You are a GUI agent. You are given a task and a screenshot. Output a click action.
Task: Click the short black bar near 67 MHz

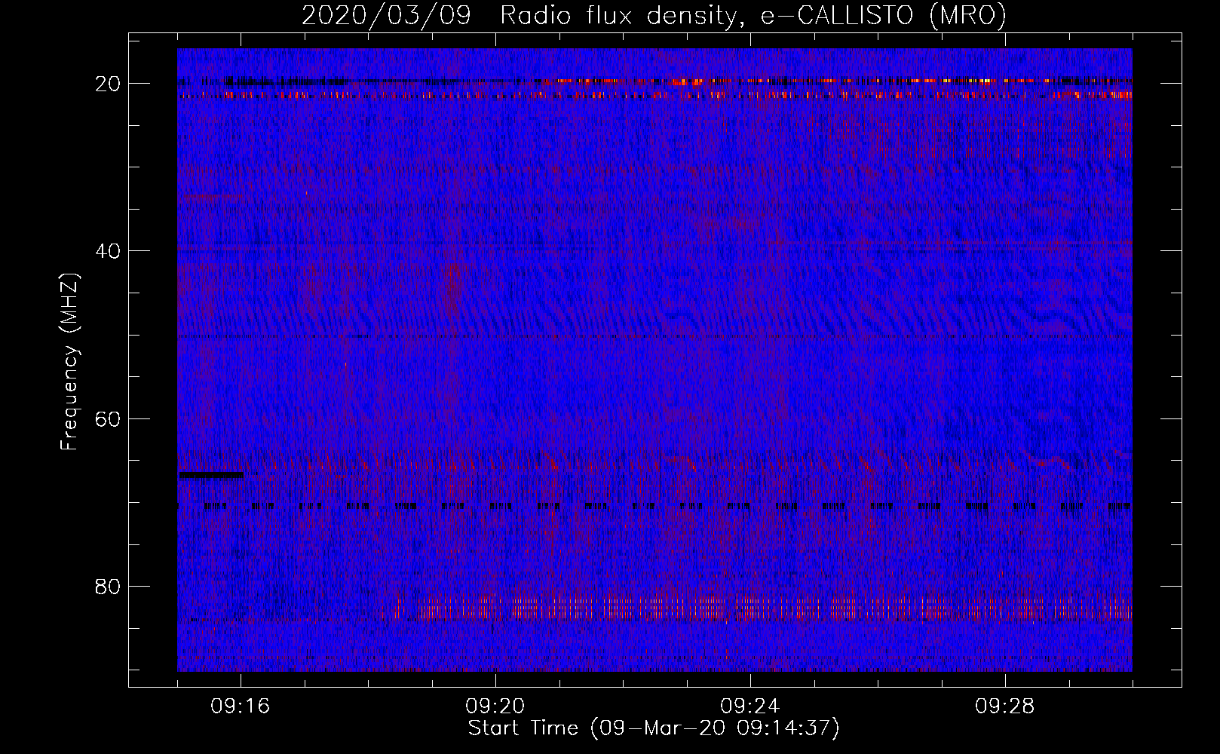[x=211, y=475]
